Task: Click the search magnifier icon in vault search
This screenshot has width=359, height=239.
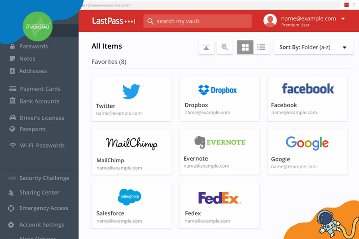Action: click(150, 21)
